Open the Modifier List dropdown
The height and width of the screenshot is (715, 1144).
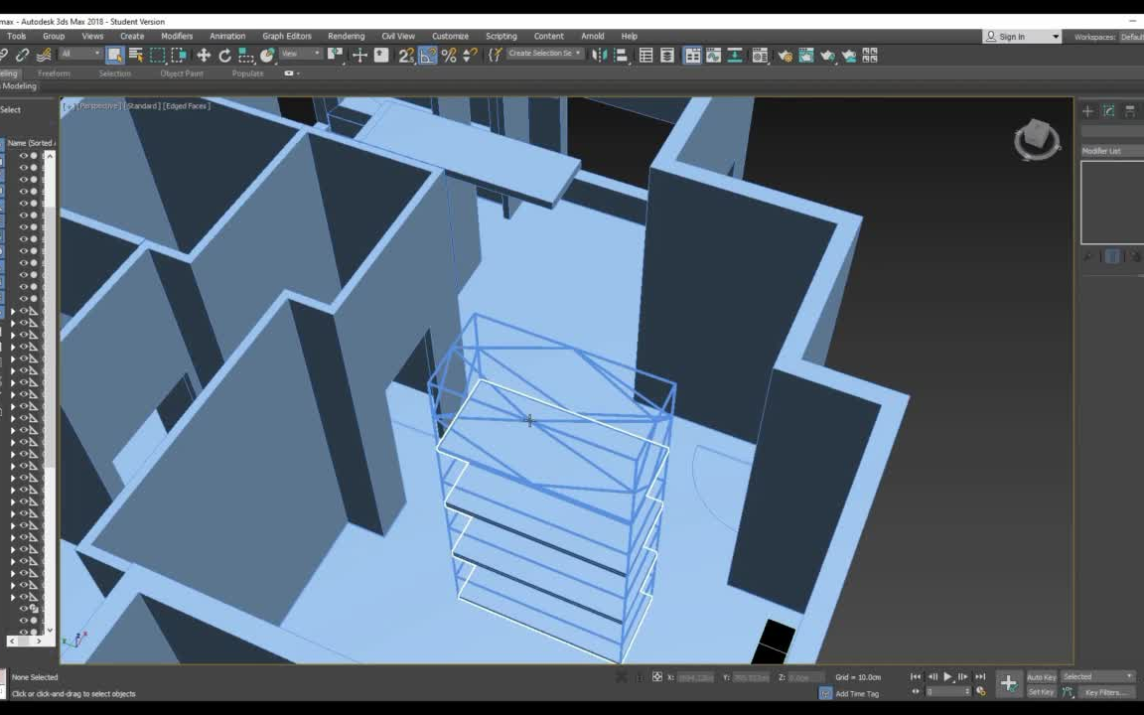[1112, 150]
